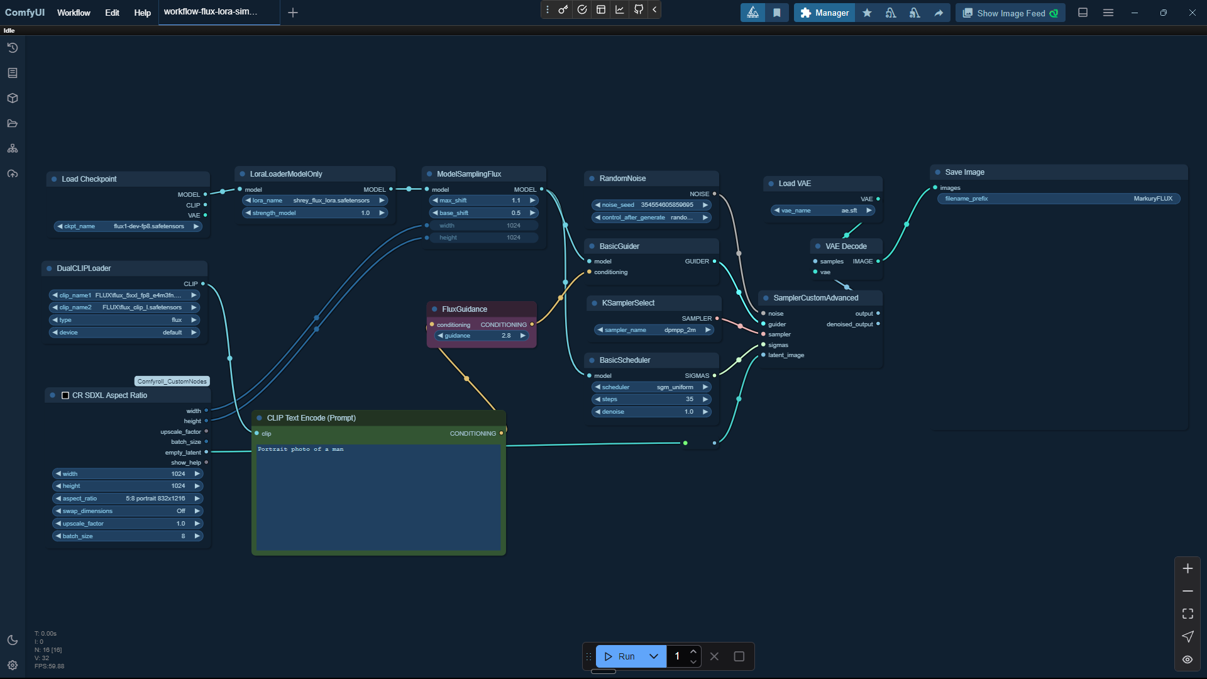Zoom out the canvas with minus

click(x=1188, y=591)
